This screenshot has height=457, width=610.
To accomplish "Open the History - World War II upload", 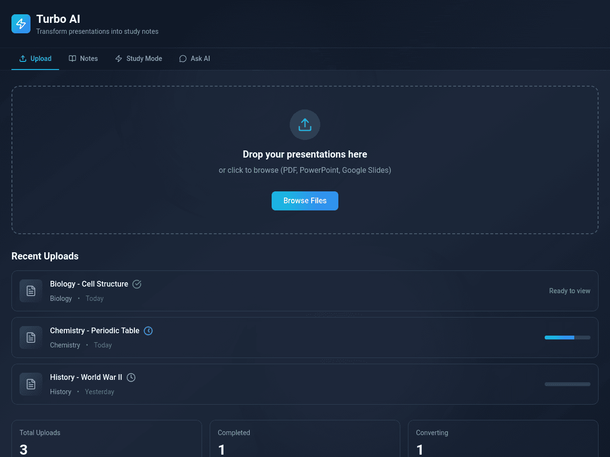I will coord(305,384).
